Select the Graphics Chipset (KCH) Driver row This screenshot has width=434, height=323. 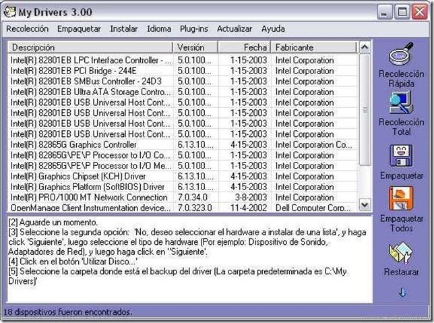(x=183, y=176)
